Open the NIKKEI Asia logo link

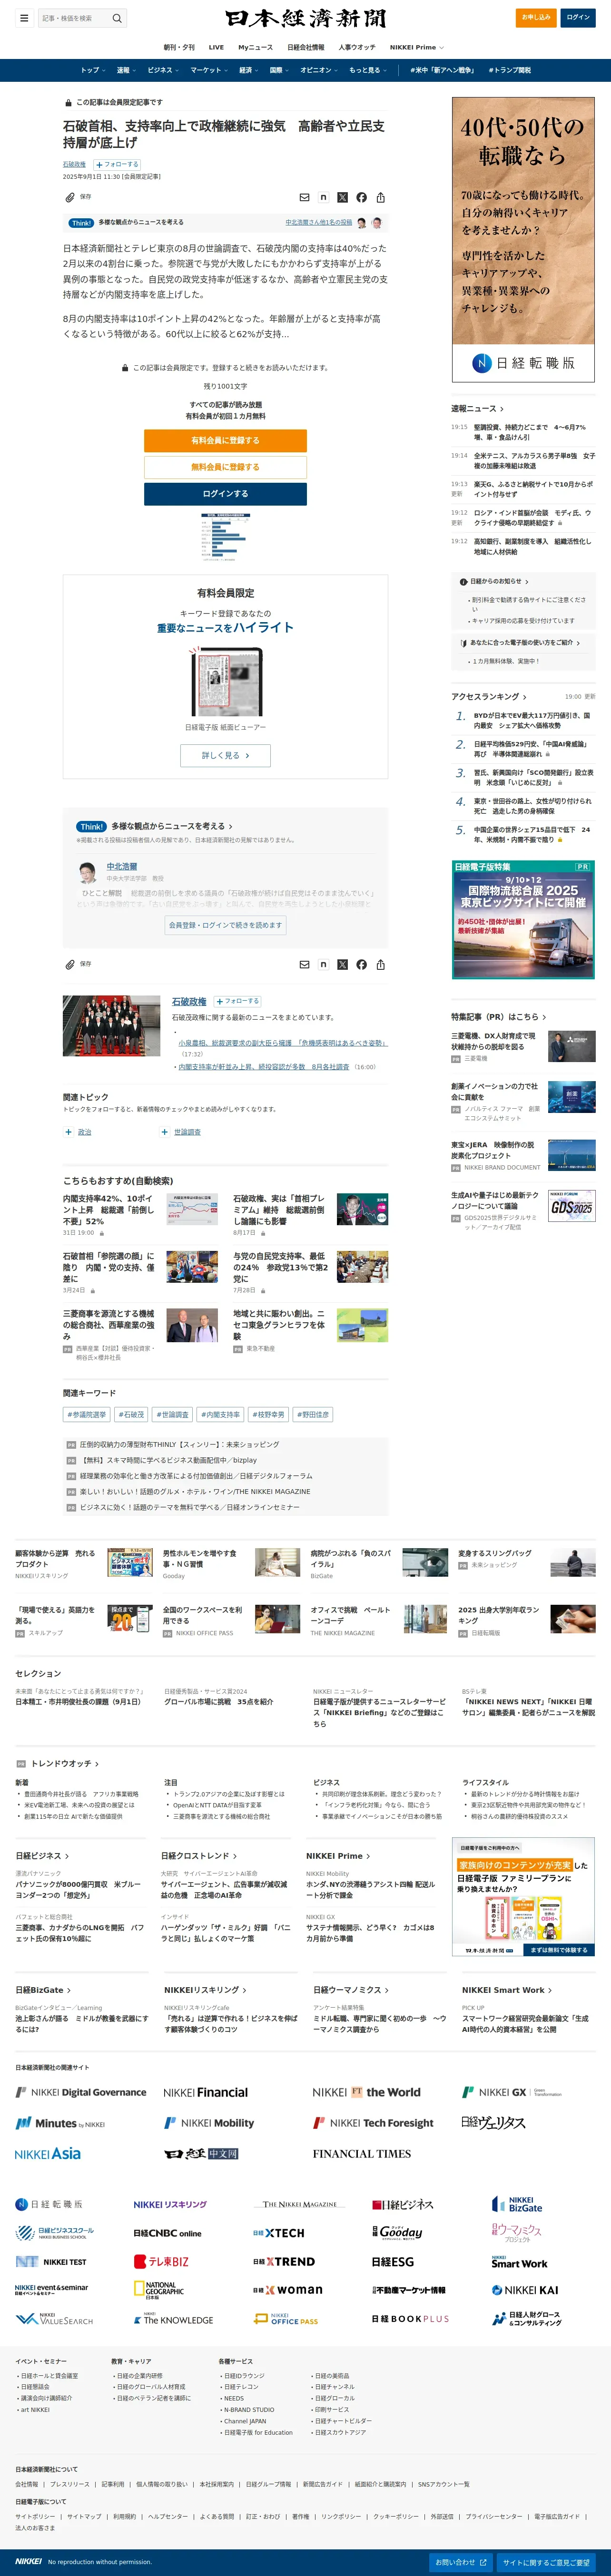click(48, 2153)
